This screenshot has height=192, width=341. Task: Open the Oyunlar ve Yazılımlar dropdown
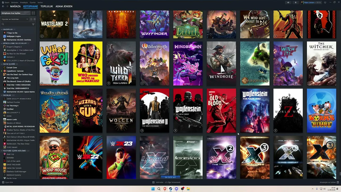pyautogui.click(x=15, y=19)
